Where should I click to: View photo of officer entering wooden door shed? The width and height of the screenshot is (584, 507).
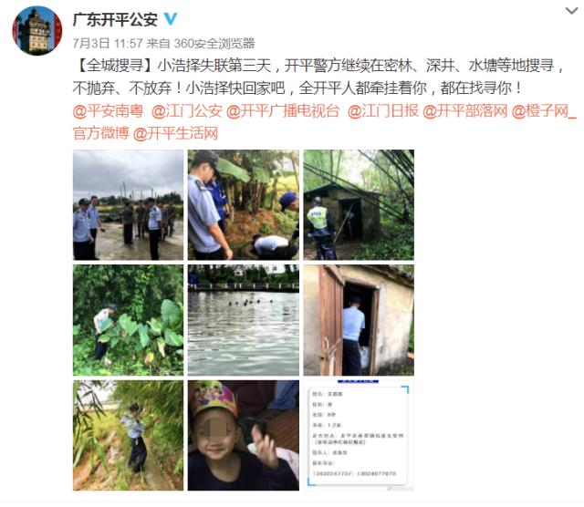pos(359,320)
